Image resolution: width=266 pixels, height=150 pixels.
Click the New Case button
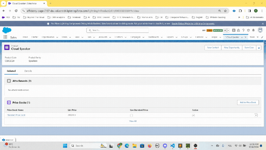[x=249, y=48]
